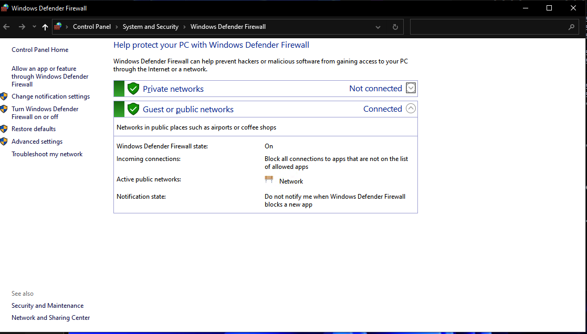Go up one level using the up arrow
The height and width of the screenshot is (334, 587).
coord(45,26)
